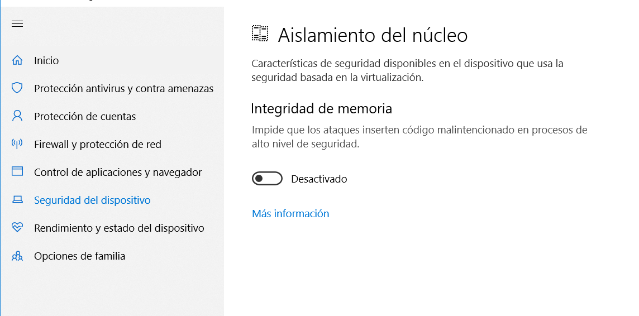The height and width of the screenshot is (316, 639).
Task: Click the app and browser window icon
Action: (17, 172)
